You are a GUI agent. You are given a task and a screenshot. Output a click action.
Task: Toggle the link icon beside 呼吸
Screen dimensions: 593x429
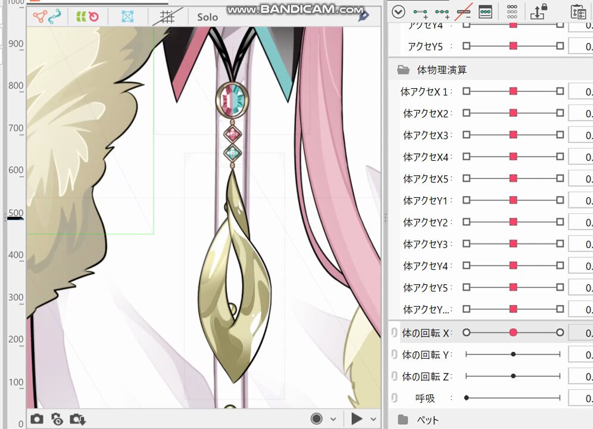tap(394, 398)
